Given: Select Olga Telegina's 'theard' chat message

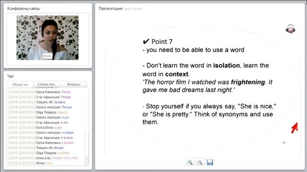Looking at the screenshot, I should coord(37,112).
